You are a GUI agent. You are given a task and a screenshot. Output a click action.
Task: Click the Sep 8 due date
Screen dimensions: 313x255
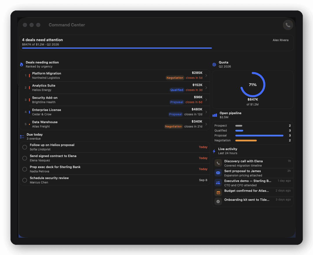pyautogui.click(x=203, y=180)
